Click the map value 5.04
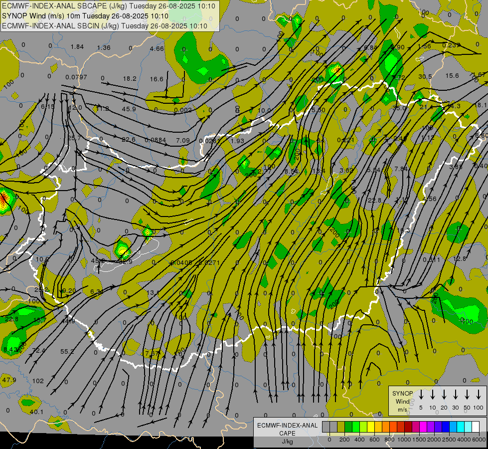 (373, 170)
